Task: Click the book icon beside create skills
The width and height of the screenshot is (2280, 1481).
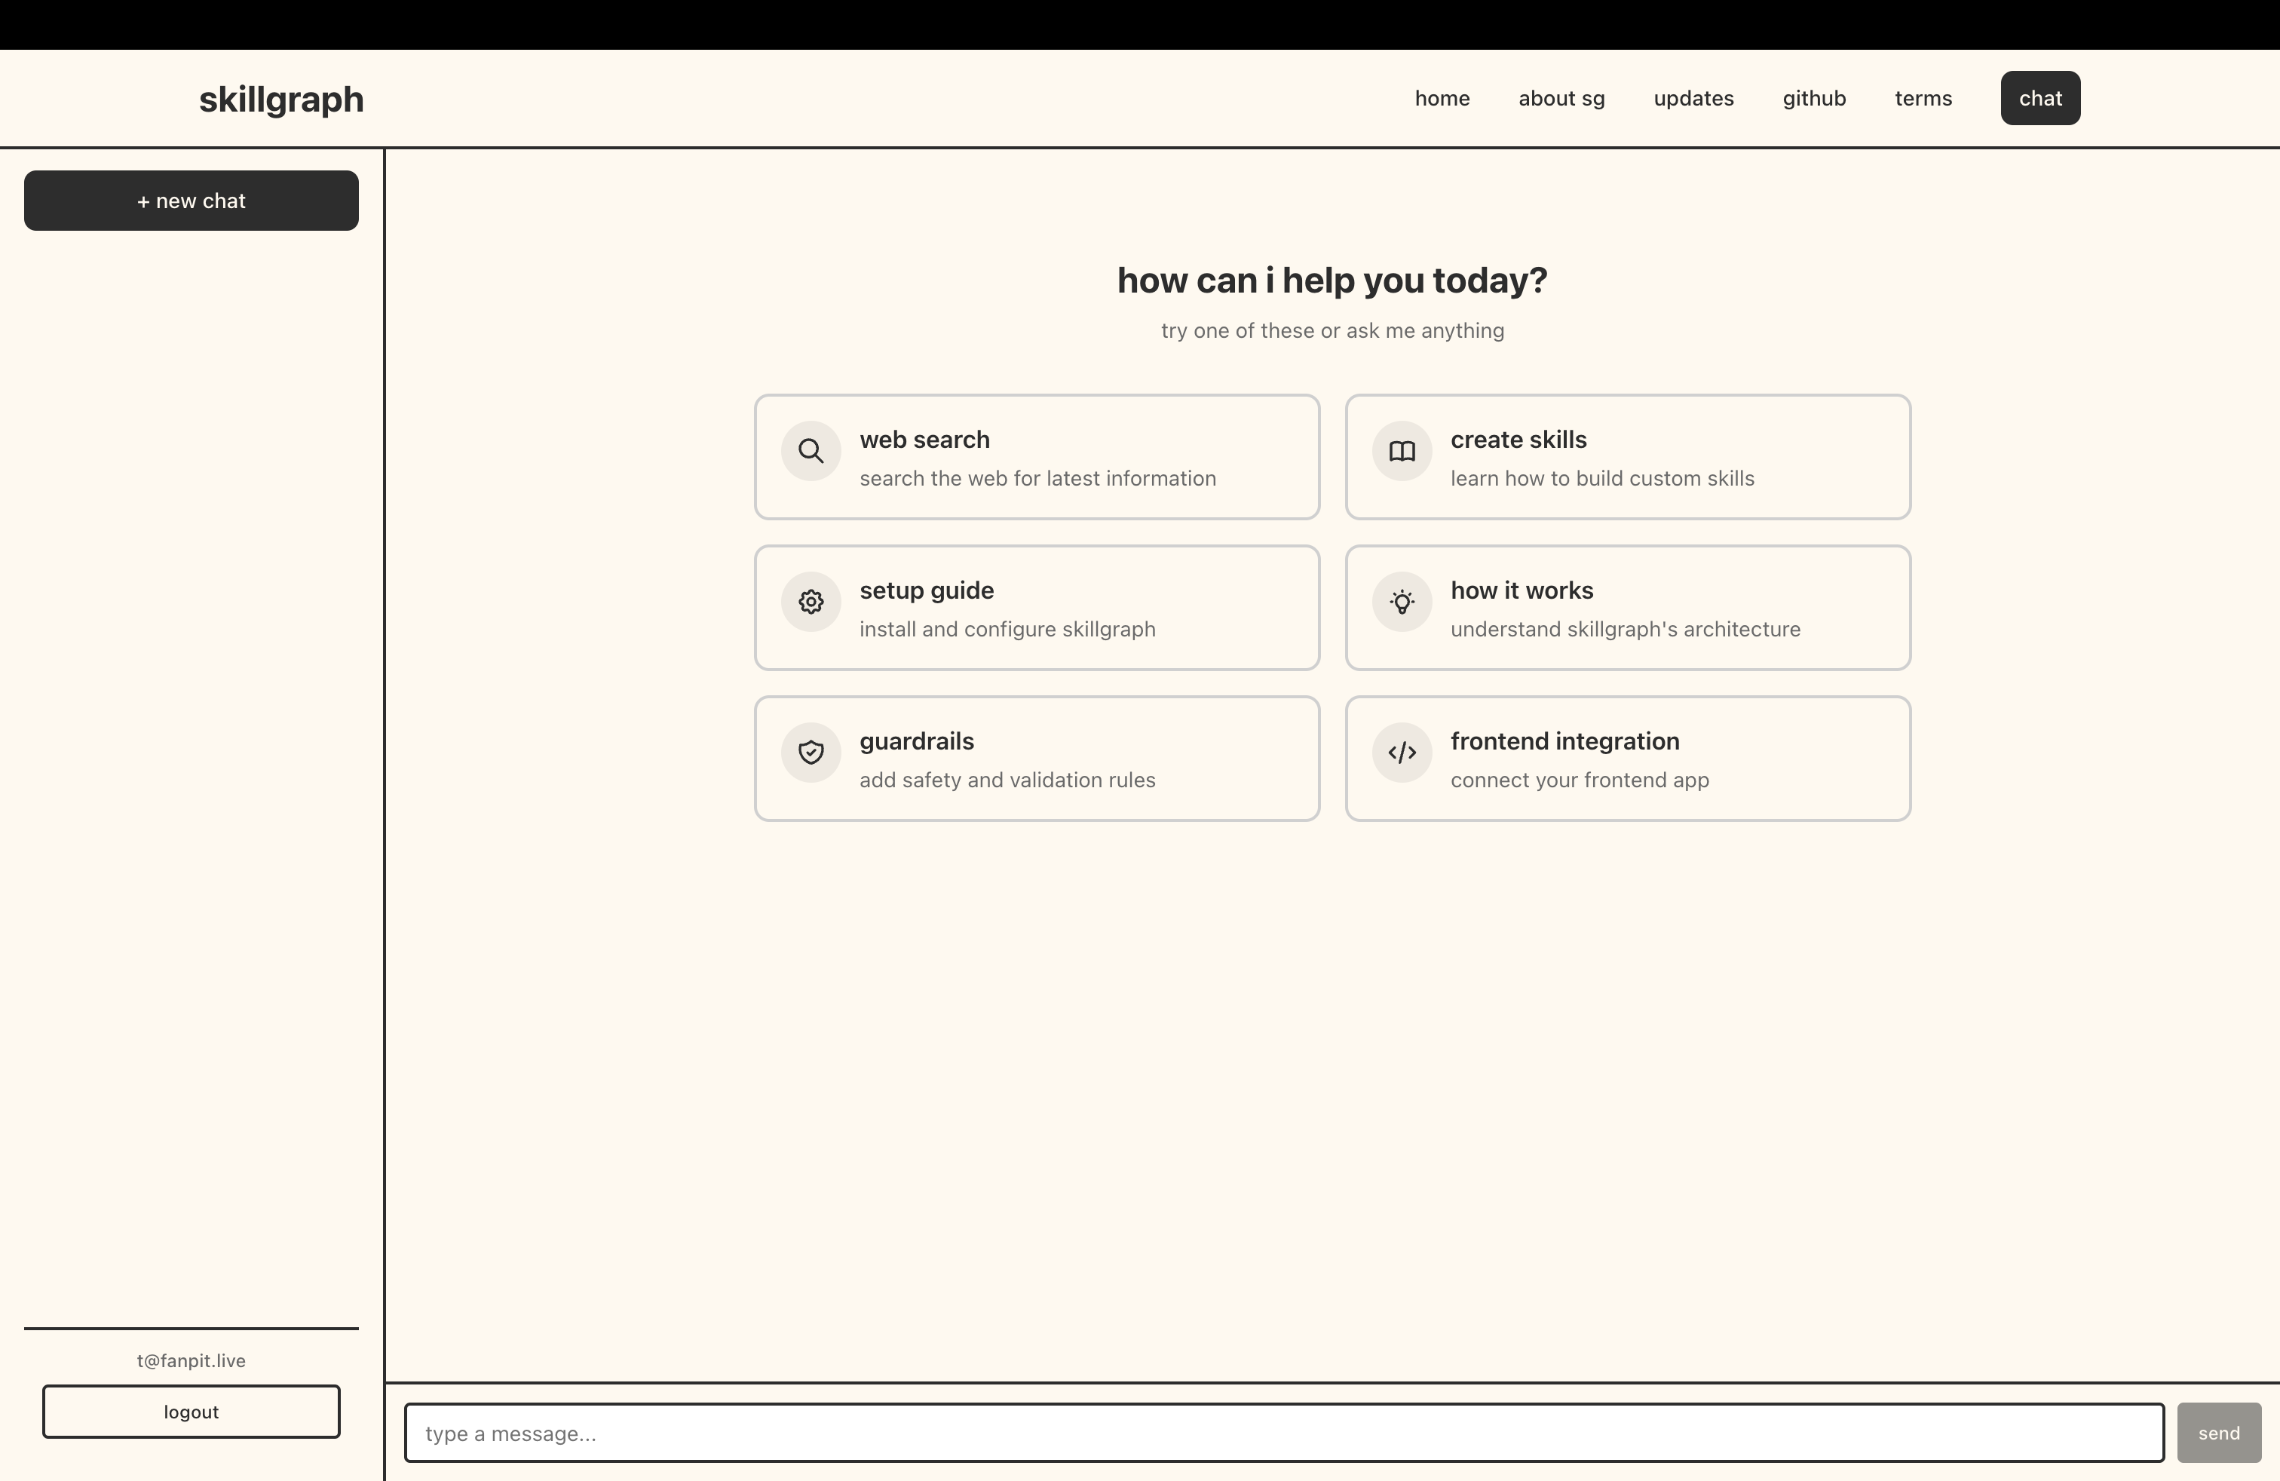Action: 1402,450
